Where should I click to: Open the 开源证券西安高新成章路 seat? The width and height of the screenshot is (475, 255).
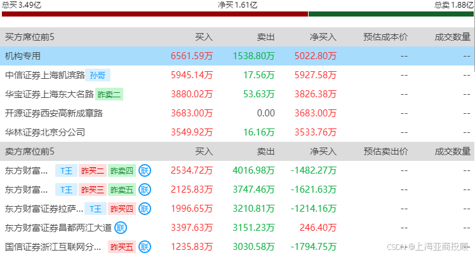[x=53, y=113]
